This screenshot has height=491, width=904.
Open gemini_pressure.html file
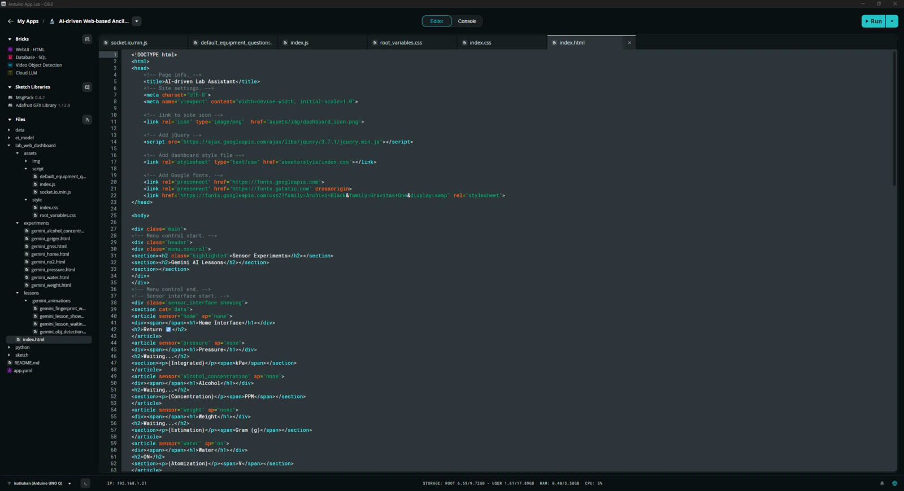click(50, 270)
